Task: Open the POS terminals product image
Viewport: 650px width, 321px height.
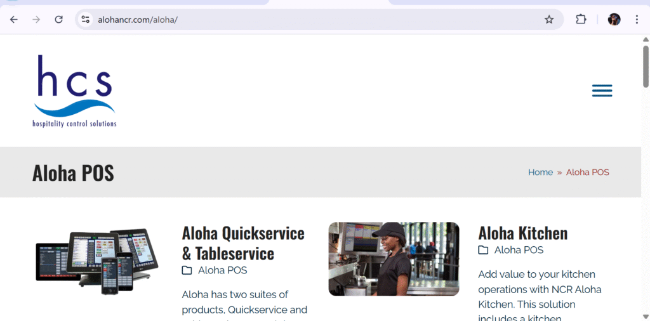Action: tap(97, 261)
